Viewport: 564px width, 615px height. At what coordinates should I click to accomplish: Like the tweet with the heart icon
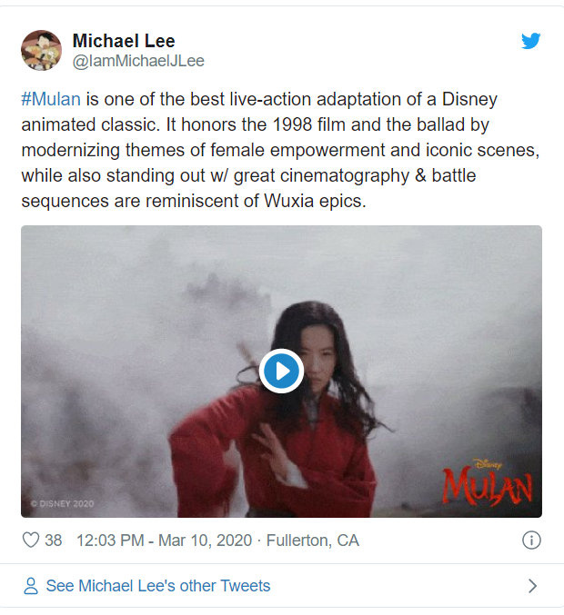(x=31, y=541)
